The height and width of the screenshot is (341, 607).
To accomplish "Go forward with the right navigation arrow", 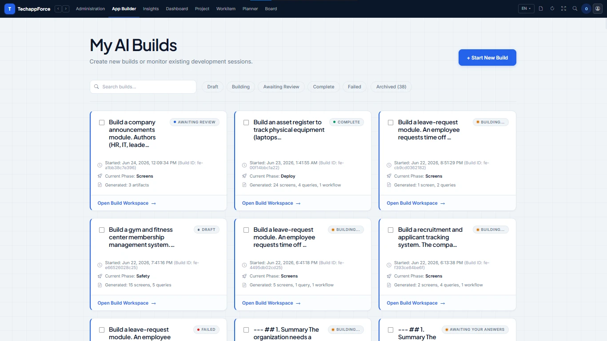I will pyautogui.click(x=66, y=9).
